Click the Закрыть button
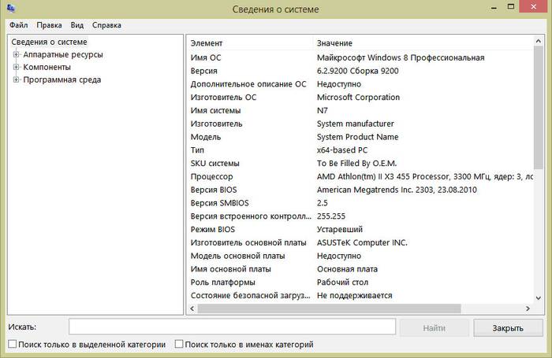 click(508, 328)
